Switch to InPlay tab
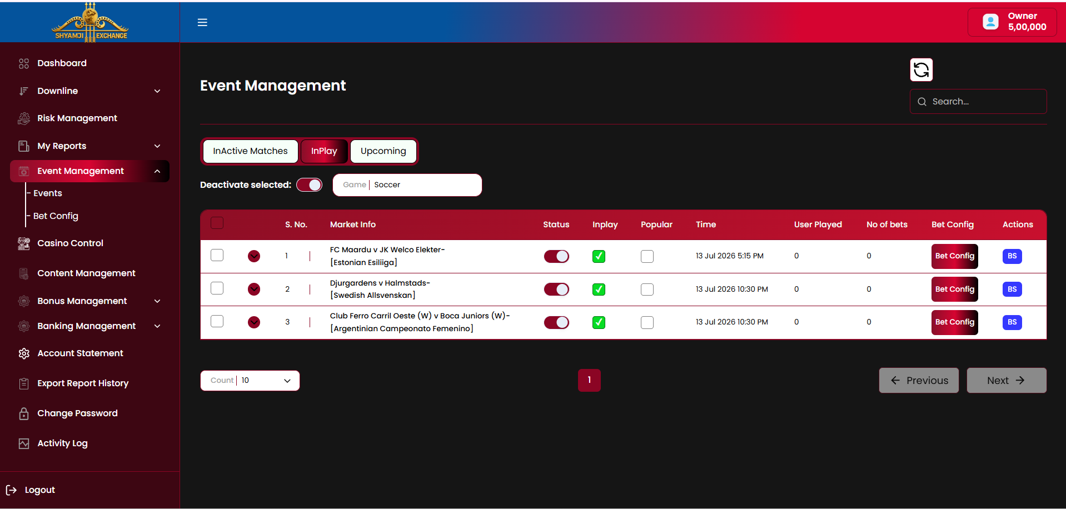The image size is (1066, 509). (x=324, y=151)
